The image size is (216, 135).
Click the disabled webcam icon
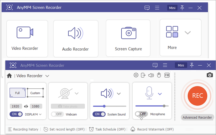click(65, 93)
